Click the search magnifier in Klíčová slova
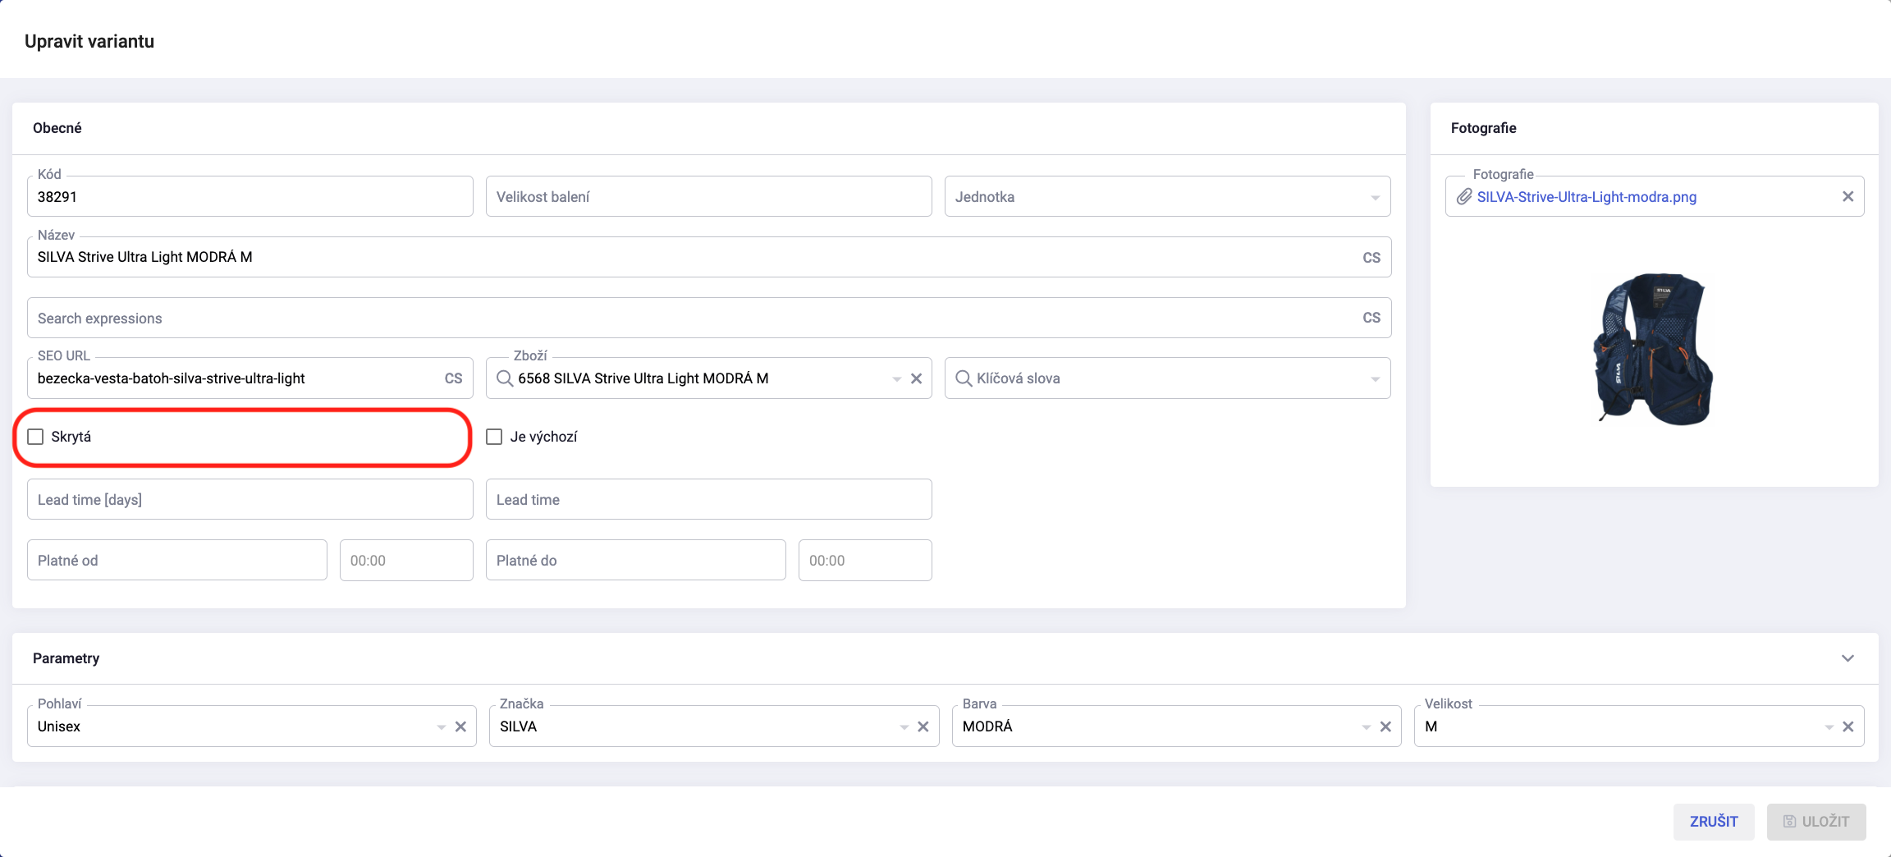 coord(964,378)
